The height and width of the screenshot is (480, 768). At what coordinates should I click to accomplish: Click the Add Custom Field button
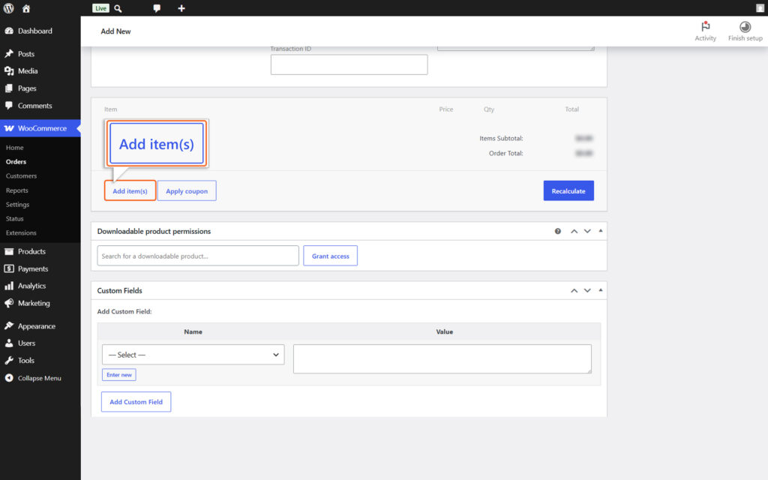136,402
